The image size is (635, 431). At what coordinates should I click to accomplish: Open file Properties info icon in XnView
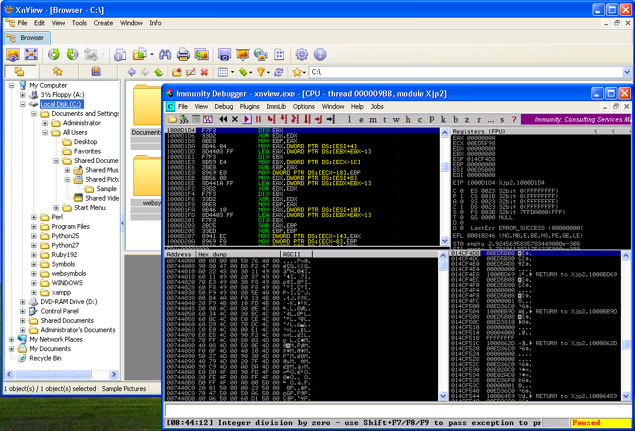click(x=121, y=55)
